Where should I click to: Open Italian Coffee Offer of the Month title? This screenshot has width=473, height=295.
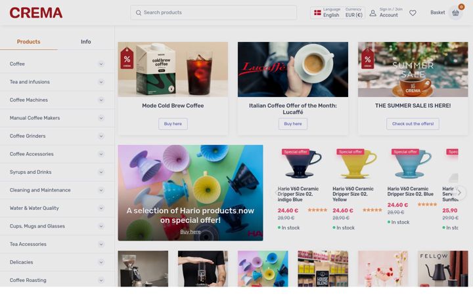292,109
